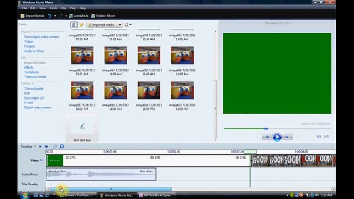Toggle the Tasks pane show/hide button
Screen dimensions: 354x199
coord(74,24)
